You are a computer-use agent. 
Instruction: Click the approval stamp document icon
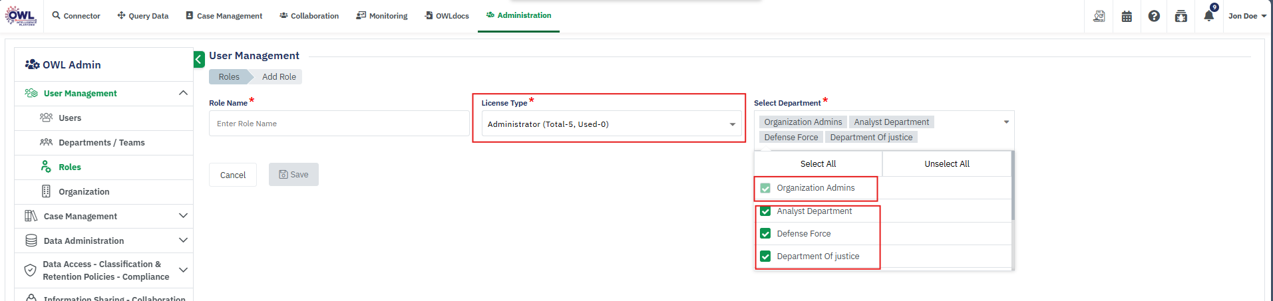point(1099,16)
